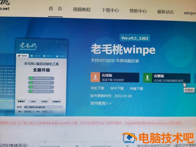Open the 帮助中心 menu item
Viewport: 196px width, 147px height.
(138, 11)
